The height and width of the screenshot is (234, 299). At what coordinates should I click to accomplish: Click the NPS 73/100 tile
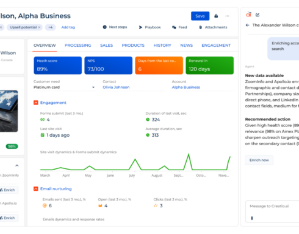click(108, 66)
